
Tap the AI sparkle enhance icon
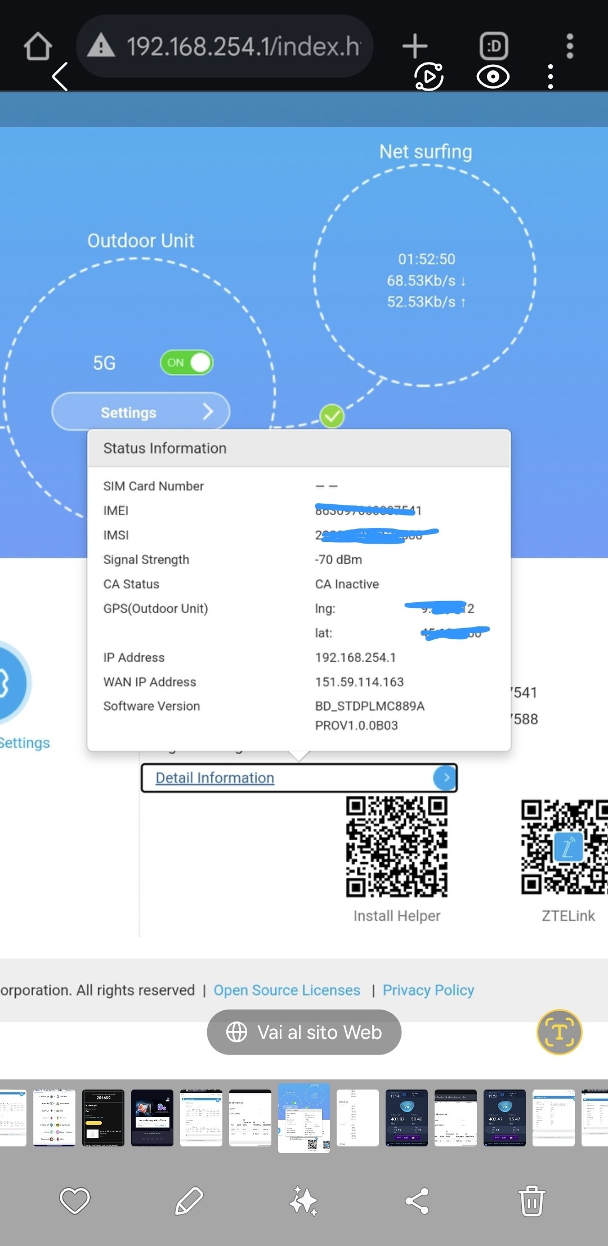pyautogui.click(x=303, y=1200)
